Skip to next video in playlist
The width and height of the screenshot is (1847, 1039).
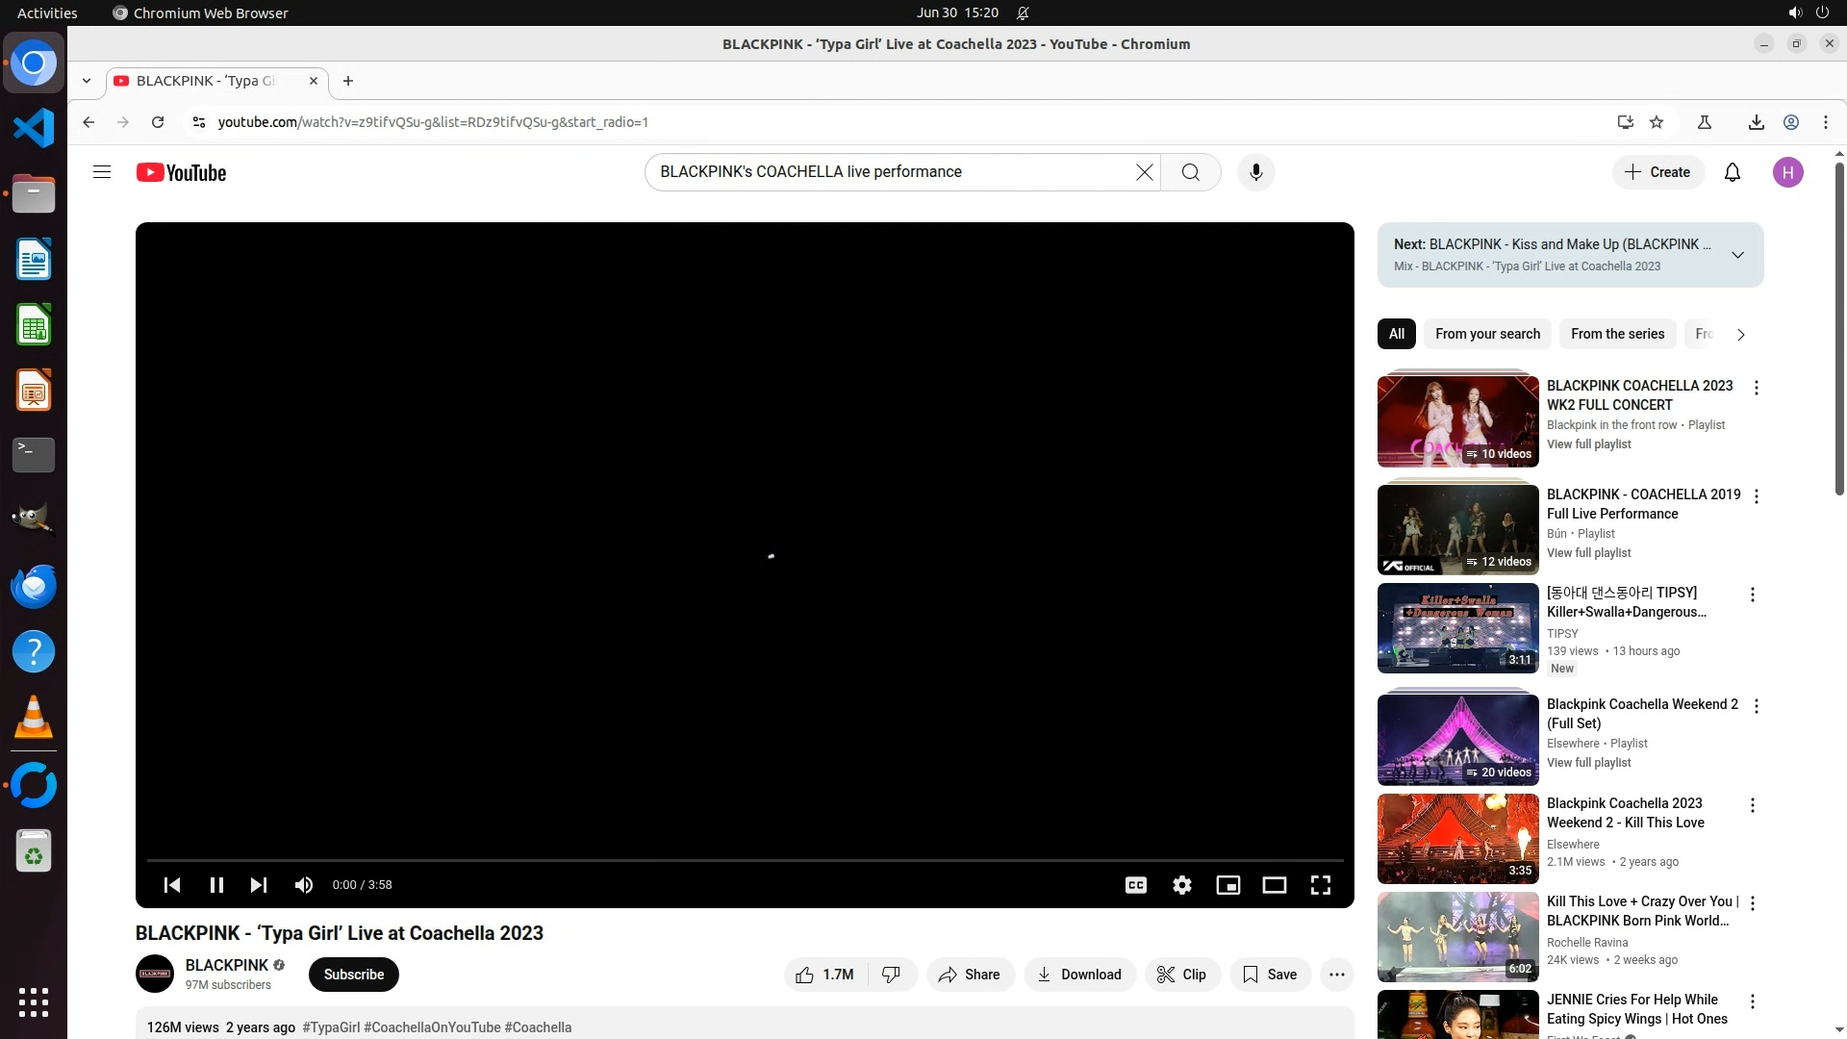(258, 885)
